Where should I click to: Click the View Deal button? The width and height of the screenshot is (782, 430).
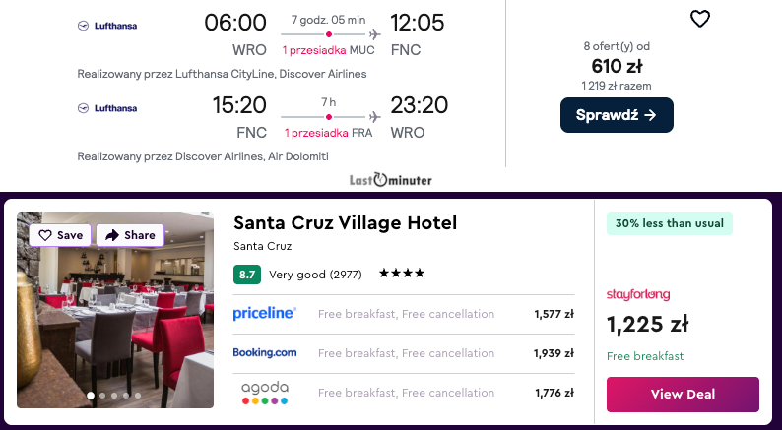point(683,394)
